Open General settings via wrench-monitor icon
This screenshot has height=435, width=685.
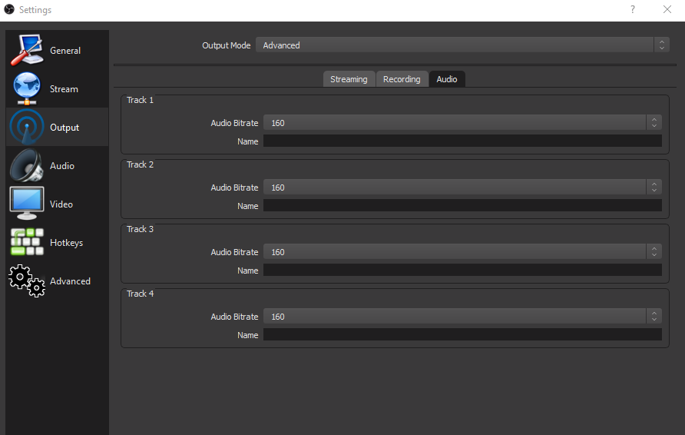[x=27, y=50]
